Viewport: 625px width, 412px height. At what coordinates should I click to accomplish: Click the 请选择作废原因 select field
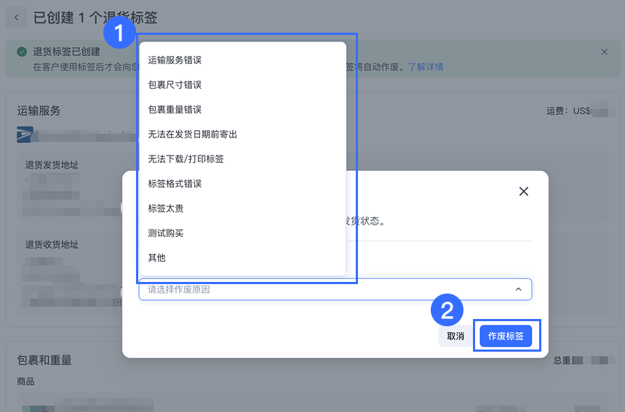point(335,289)
